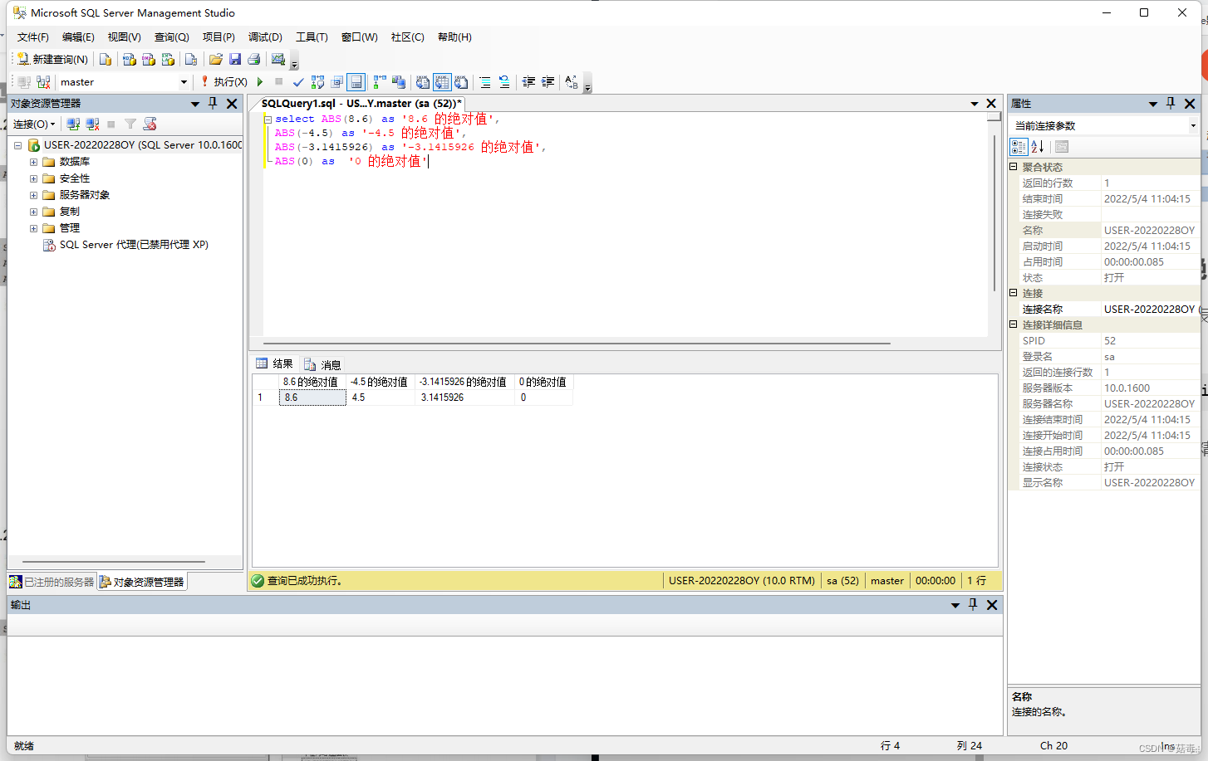Save the query with floppy disk icon

pyautogui.click(x=235, y=59)
